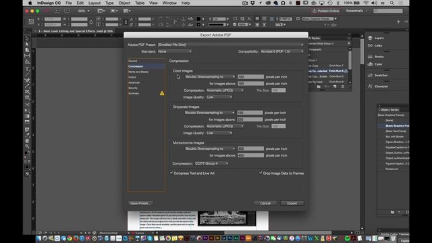Click the Save Preset button
This screenshot has width=432, height=243.
coord(140,203)
